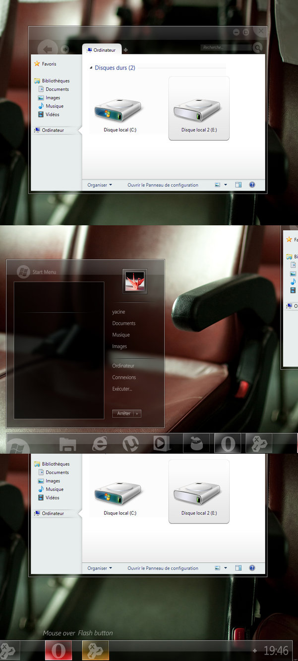Click the back arrow in Explorer
This screenshot has width=298, height=661.
click(x=48, y=49)
